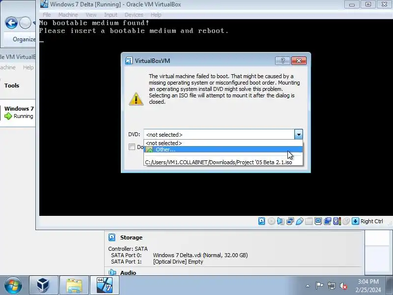Open the Help menu of the VM window
This screenshot has width=393, height=295.
pyautogui.click(x=156, y=15)
